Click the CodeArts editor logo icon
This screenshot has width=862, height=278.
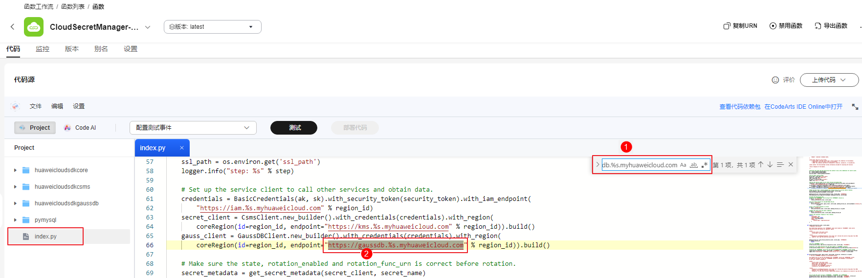coord(16,106)
